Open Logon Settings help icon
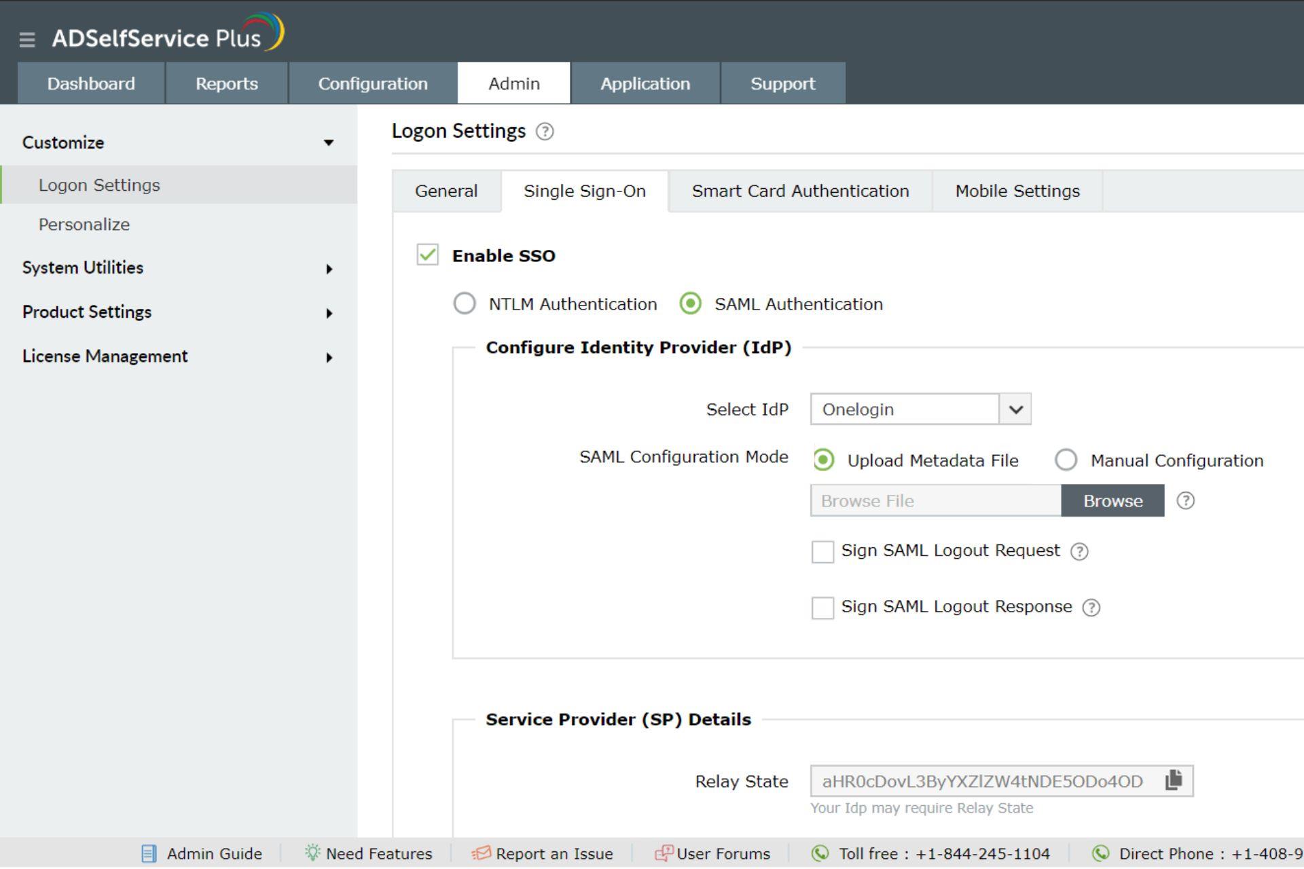 545,132
